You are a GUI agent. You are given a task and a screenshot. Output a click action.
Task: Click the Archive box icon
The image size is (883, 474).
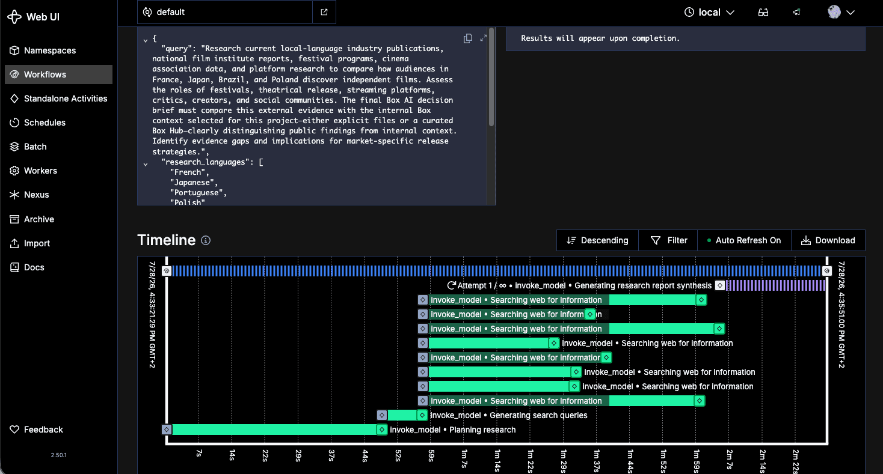(14, 219)
